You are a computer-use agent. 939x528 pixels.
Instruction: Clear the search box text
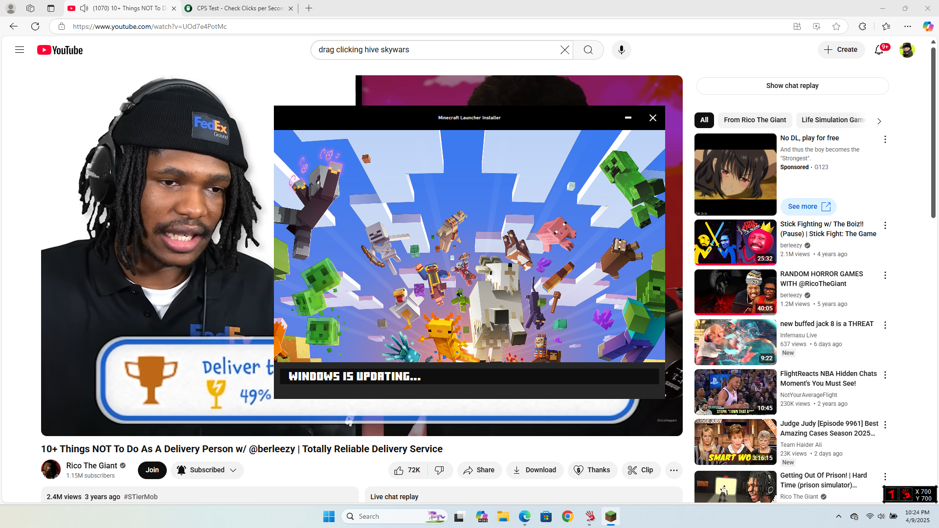tap(564, 50)
